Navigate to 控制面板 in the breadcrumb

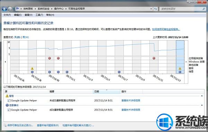[28, 9]
